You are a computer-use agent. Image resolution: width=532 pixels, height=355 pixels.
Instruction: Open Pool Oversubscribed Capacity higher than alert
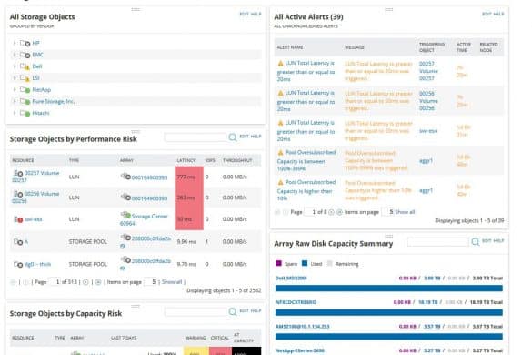(306, 190)
